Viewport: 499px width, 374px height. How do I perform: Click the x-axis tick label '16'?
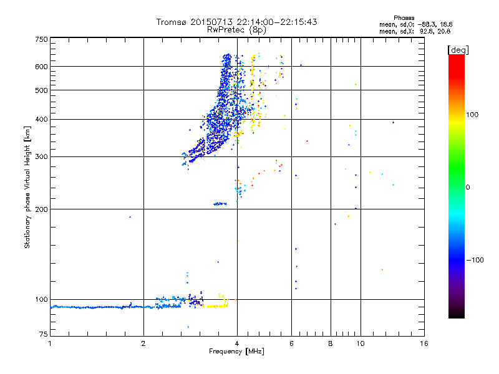(424, 343)
